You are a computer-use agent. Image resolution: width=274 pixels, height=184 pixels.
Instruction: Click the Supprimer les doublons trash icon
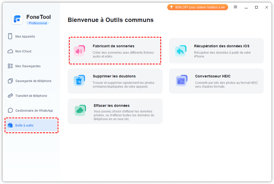[79, 80]
